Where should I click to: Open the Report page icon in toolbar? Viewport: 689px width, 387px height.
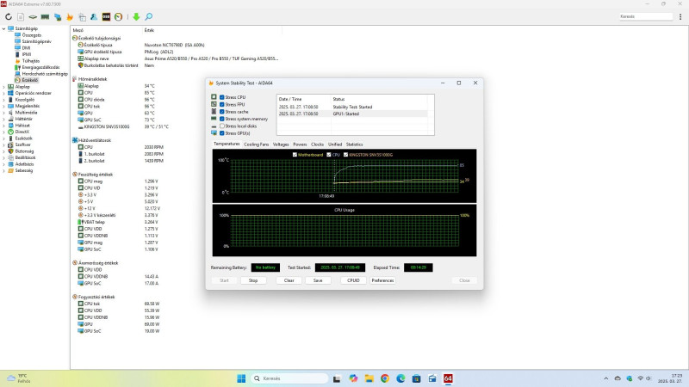[21, 16]
